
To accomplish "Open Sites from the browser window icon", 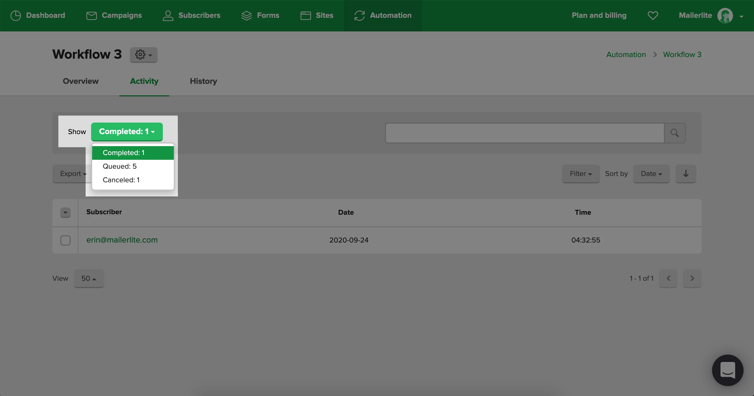I will click(306, 15).
